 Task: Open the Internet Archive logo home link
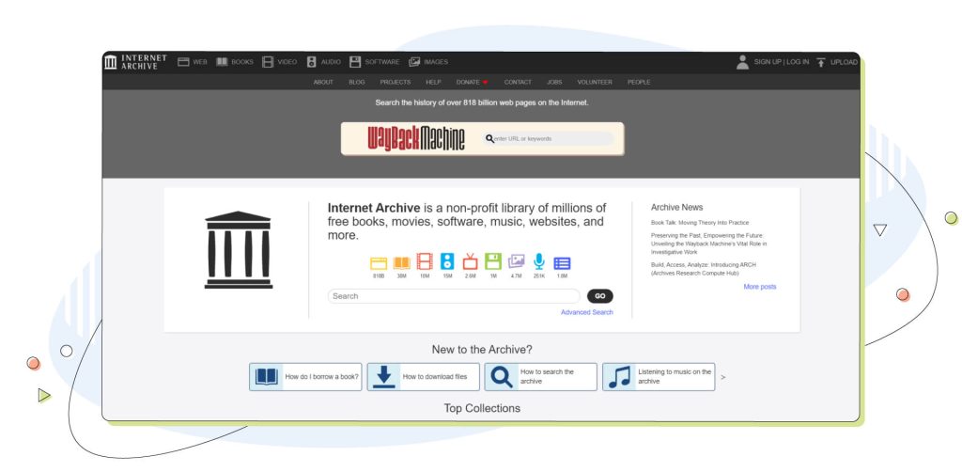coord(135,62)
